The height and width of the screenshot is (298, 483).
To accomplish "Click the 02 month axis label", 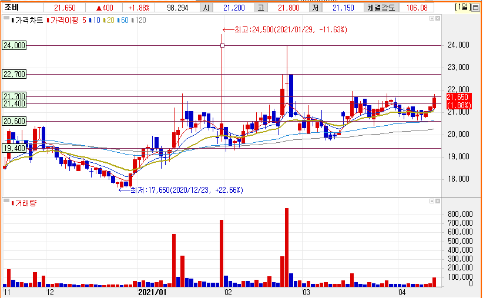I will 228,292.
